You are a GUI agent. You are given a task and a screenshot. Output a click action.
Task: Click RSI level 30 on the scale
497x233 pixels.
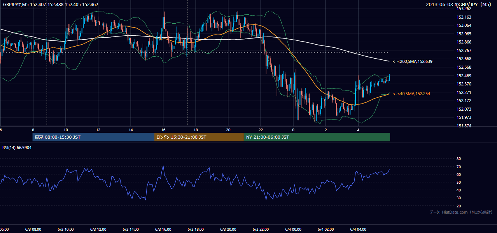pos(458,198)
